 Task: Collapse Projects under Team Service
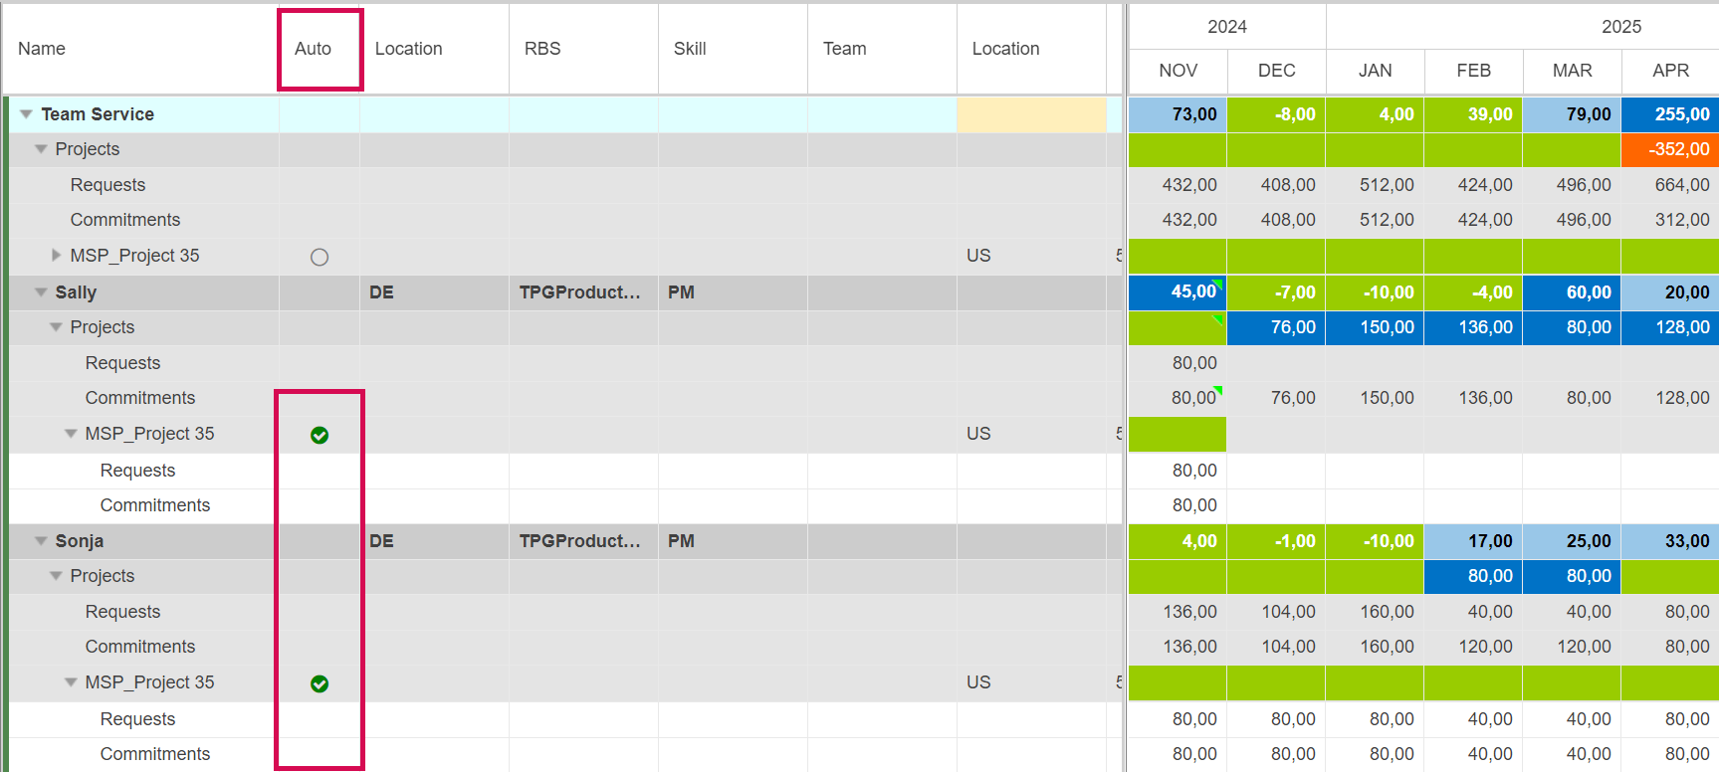tap(41, 149)
